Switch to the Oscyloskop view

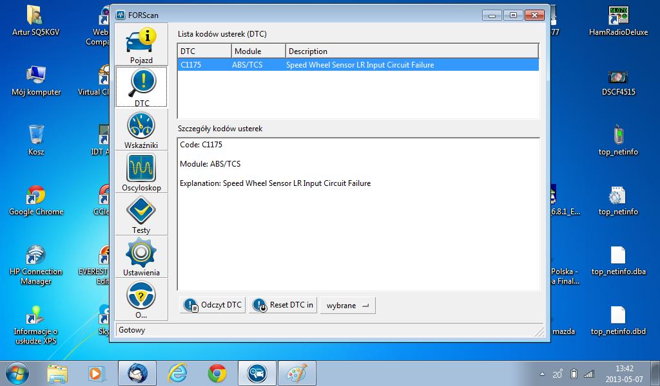(x=141, y=172)
